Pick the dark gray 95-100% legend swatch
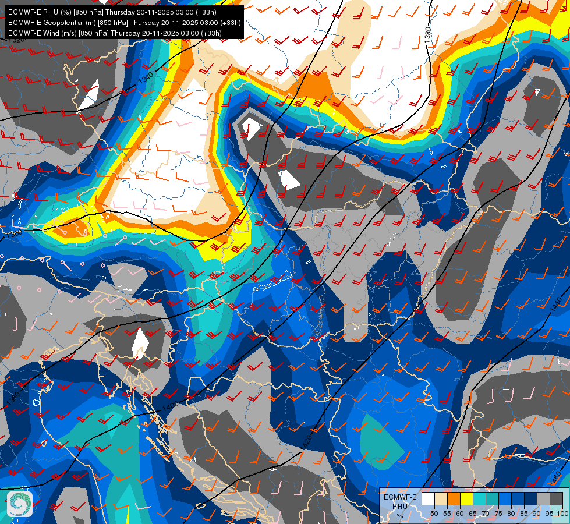570x524 pixels. (x=556, y=498)
